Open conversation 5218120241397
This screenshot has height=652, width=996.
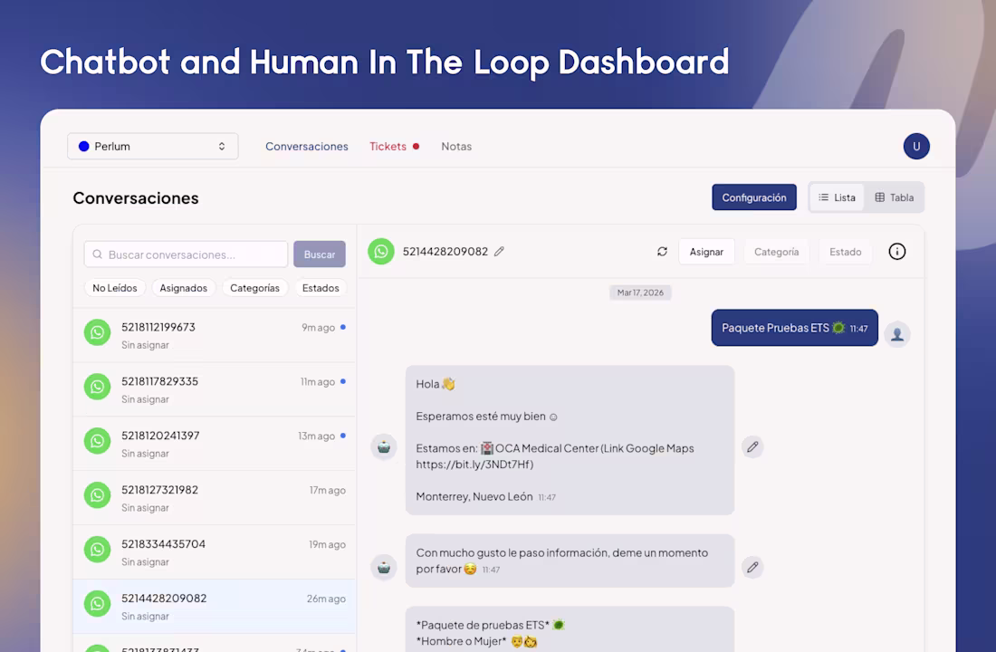[215, 444]
